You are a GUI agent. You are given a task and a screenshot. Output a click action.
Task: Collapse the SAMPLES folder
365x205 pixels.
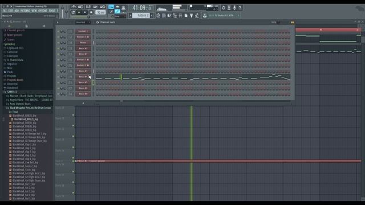click(10, 92)
